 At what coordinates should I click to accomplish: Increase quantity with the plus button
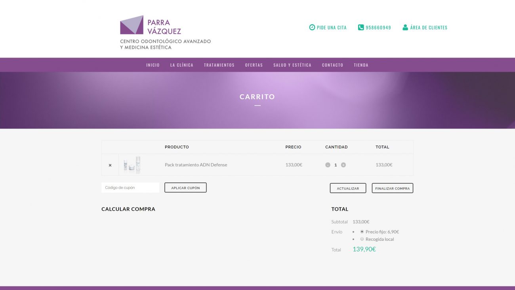click(343, 165)
